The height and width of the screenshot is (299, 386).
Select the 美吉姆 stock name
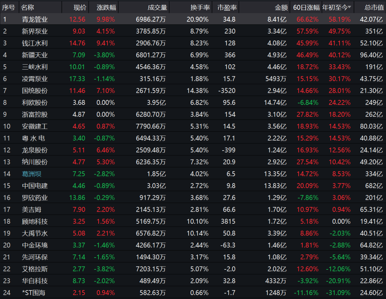[31, 209]
